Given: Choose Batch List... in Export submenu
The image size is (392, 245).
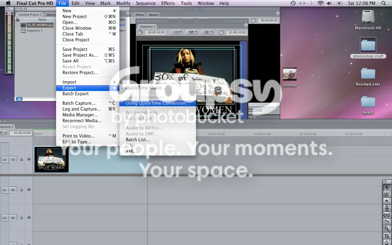Looking at the screenshot, I should coord(158,139).
